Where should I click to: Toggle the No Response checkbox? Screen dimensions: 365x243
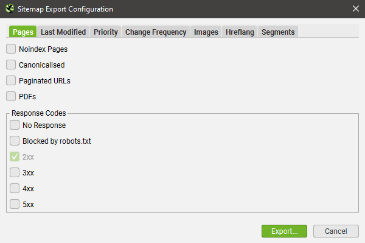point(15,125)
